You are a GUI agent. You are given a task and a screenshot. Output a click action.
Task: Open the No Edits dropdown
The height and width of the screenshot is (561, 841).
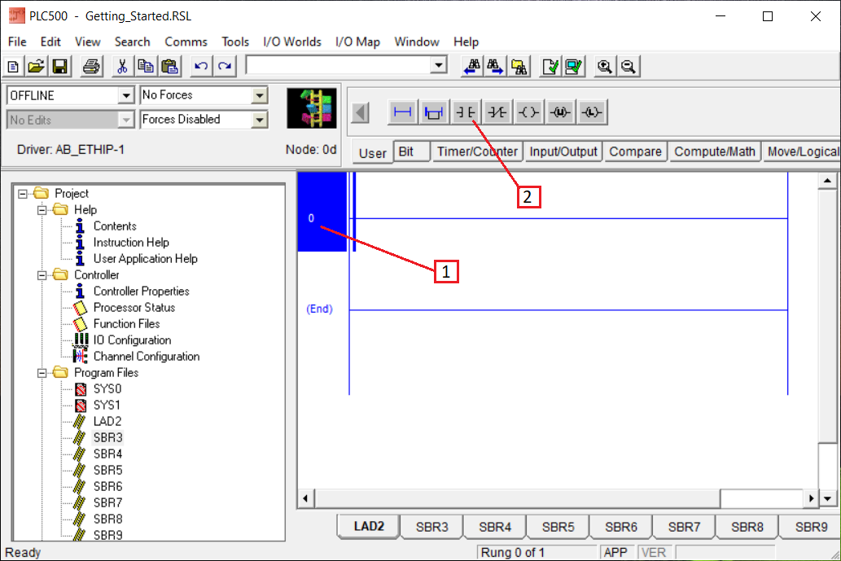click(x=126, y=120)
